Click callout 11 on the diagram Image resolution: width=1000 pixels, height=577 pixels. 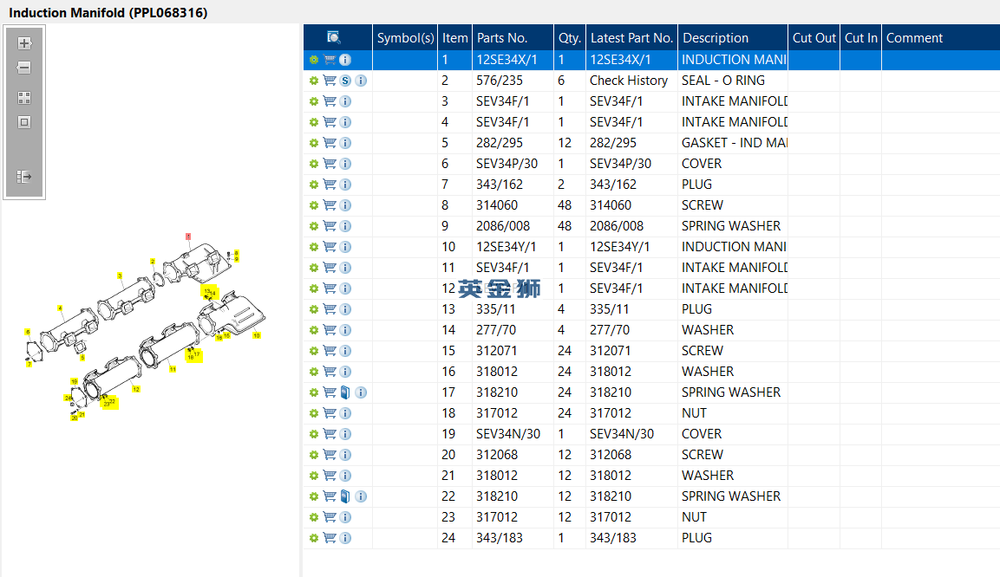pyautogui.click(x=173, y=369)
